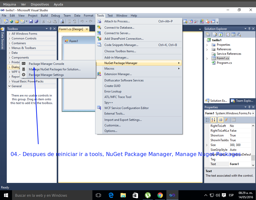Image resolution: width=256 pixels, height=200 pixels.
Task: Click the Alphabetical sort icon in Properties
Action: pyautogui.click(x=213, y=120)
